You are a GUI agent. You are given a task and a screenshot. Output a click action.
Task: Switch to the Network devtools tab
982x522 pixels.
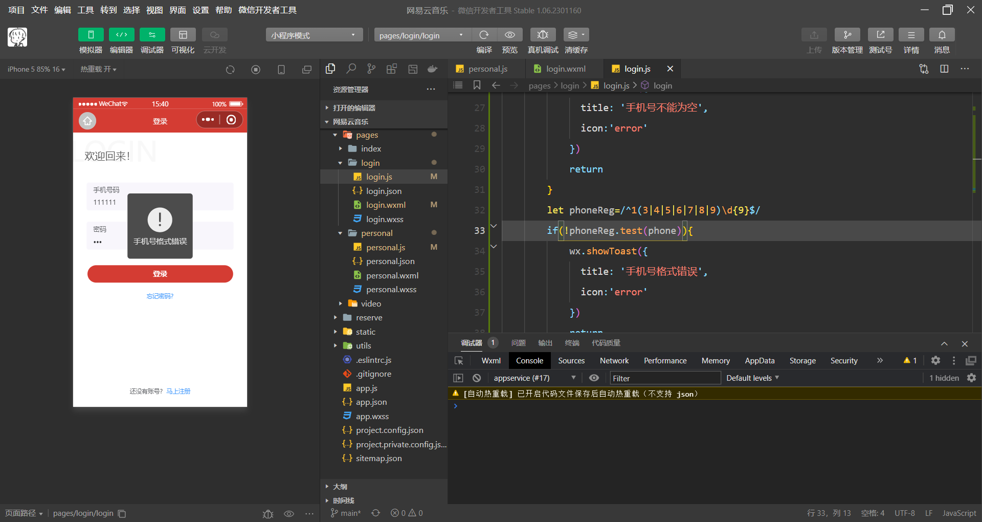pos(614,361)
